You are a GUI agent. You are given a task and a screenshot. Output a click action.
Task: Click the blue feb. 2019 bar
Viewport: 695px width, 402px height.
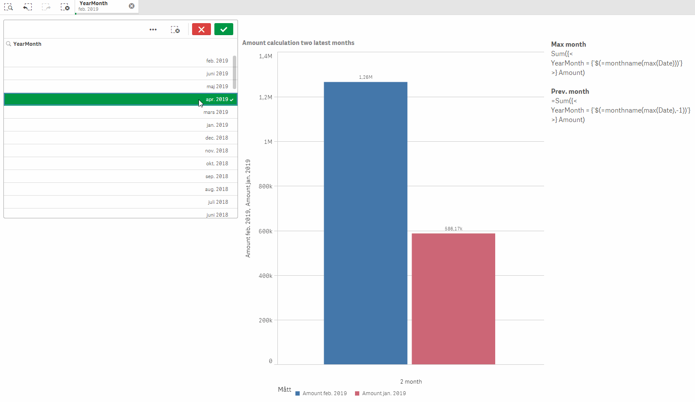pyautogui.click(x=366, y=223)
